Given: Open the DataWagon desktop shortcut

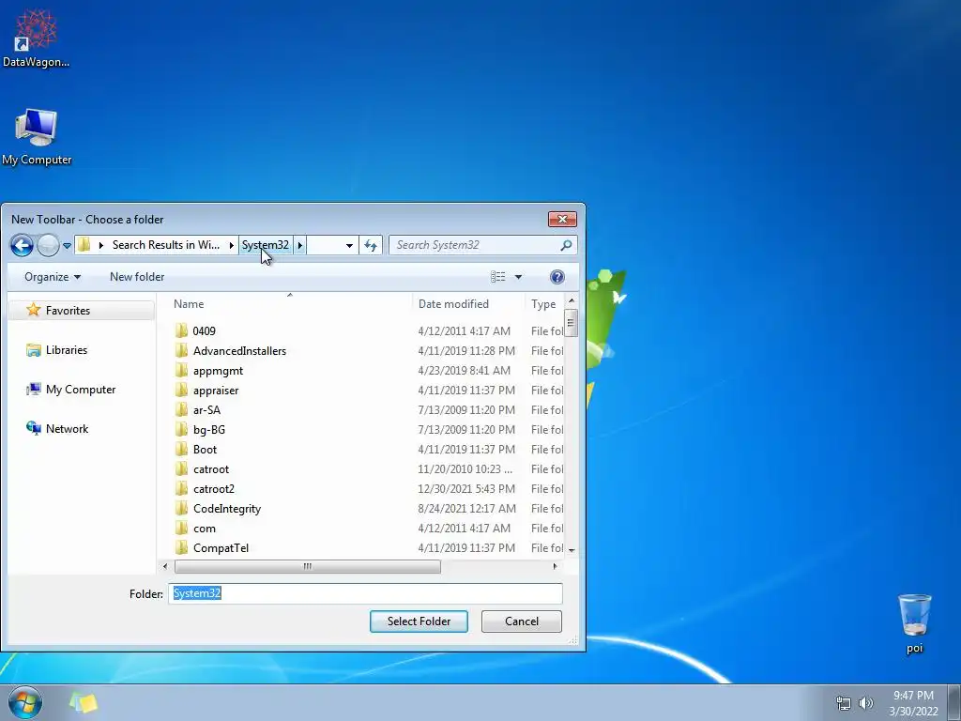Looking at the screenshot, I should click(37, 38).
